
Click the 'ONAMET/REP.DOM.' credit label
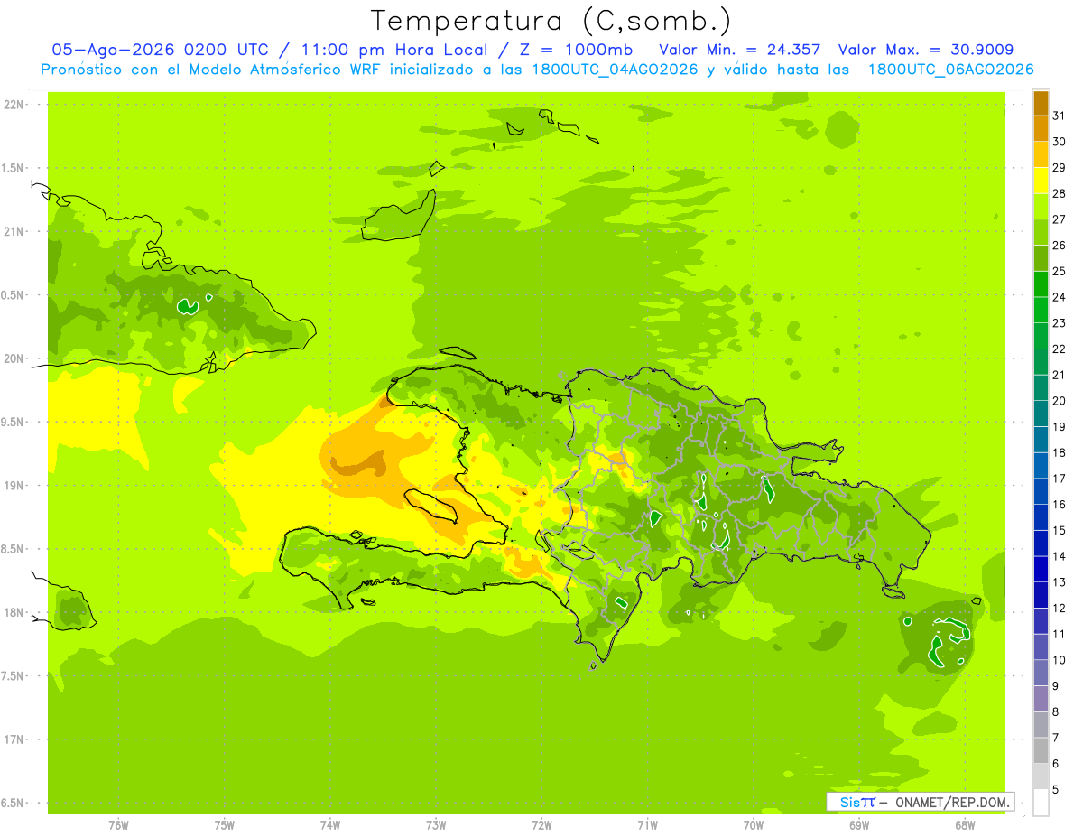(x=951, y=802)
